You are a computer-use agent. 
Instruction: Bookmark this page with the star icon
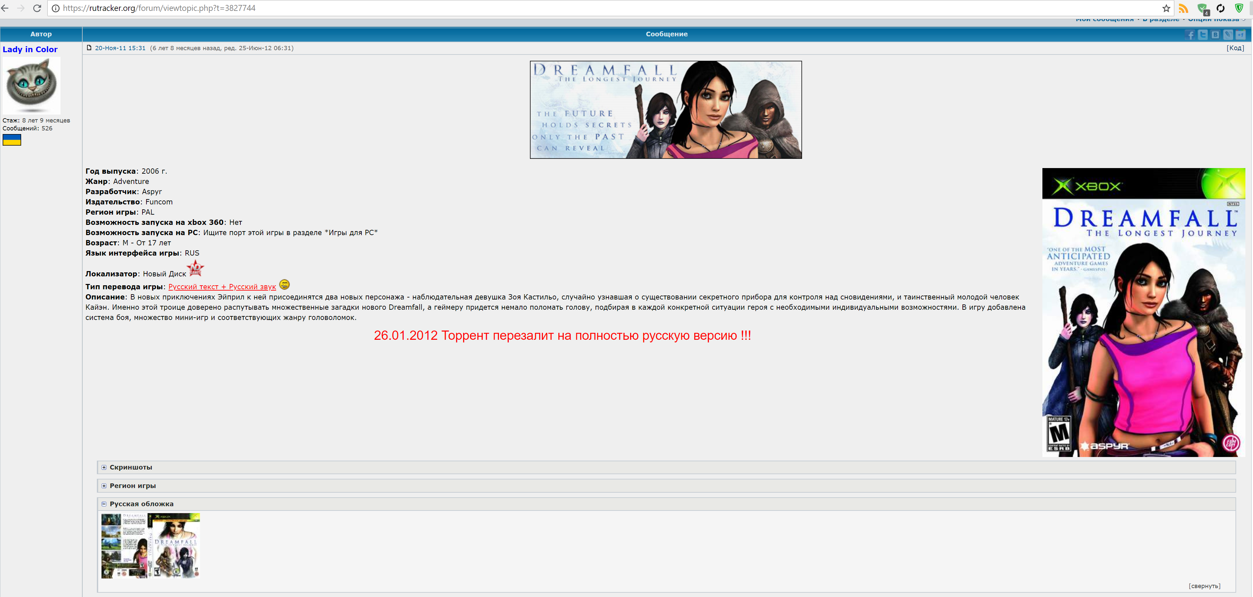coord(1166,8)
